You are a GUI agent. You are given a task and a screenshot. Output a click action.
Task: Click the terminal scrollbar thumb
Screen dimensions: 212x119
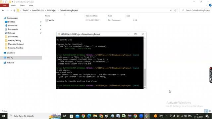point(145,77)
